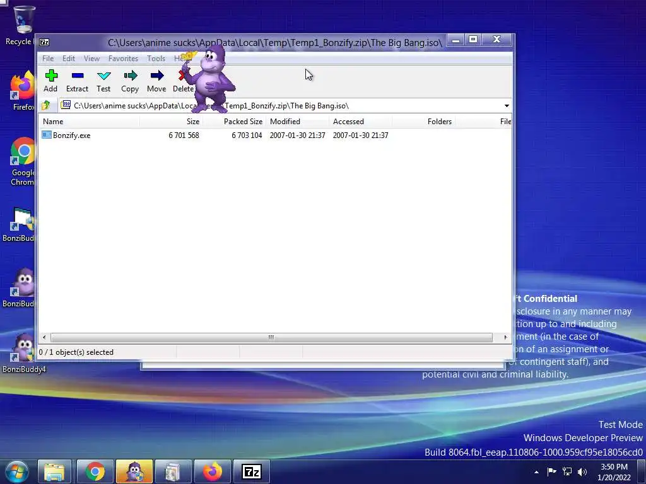Open the Favorites menu
The height and width of the screenshot is (484, 646).
pyautogui.click(x=123, y=59)
